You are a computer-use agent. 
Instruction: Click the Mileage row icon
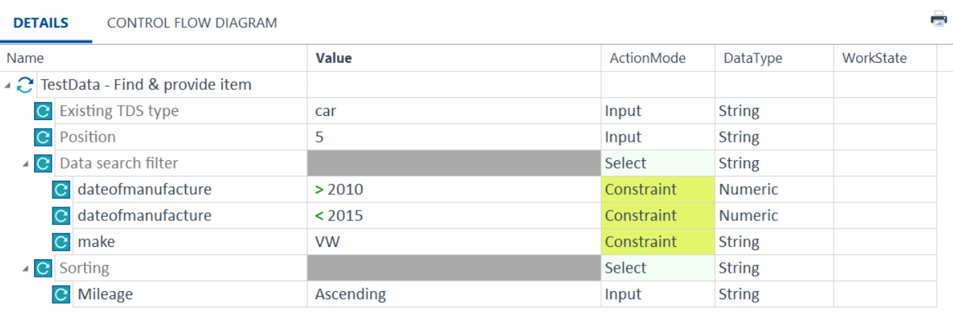point(61,295)
